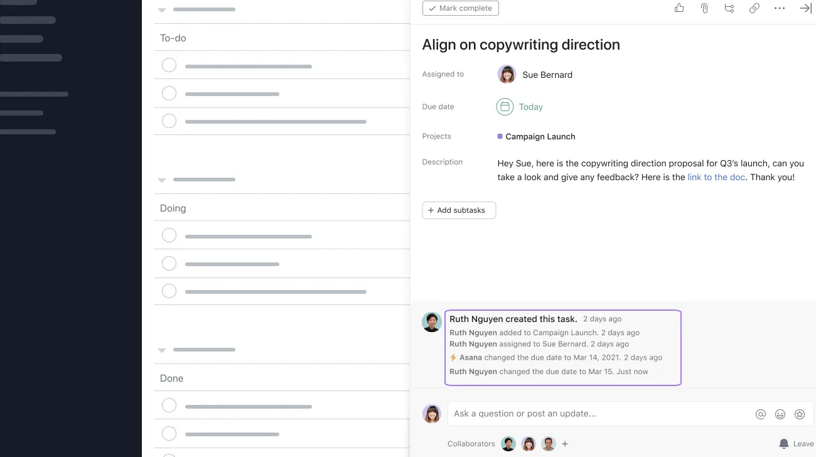Give a thumbs-up like on this task
The width and height of the screenshot is (816, 457).
pyautogui.click(x=679, y=8)
